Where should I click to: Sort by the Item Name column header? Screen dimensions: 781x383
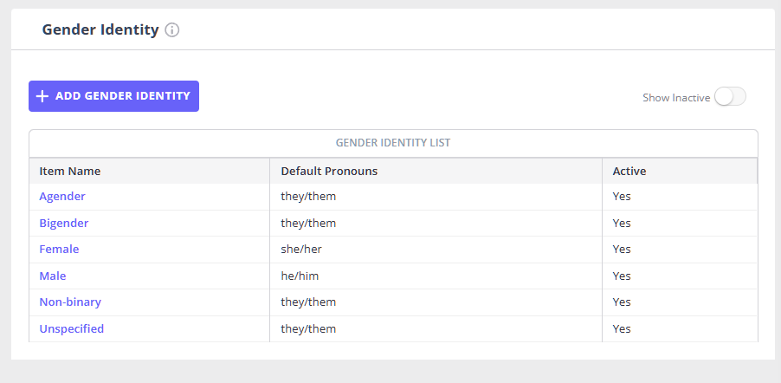[70, 171]
